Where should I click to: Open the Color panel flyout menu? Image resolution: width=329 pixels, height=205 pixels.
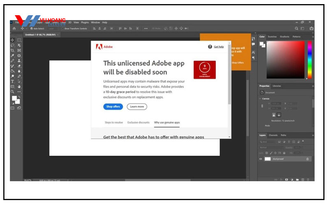313,37
